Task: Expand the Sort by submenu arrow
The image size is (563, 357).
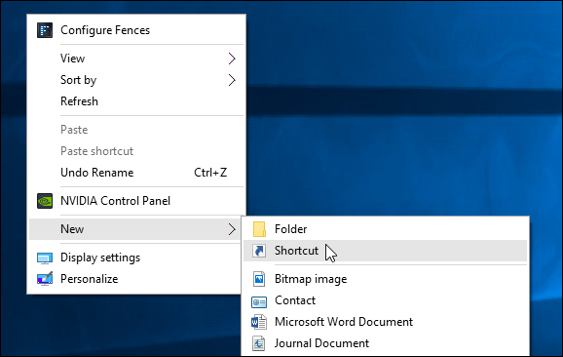Action: click(x=232, y=80)
